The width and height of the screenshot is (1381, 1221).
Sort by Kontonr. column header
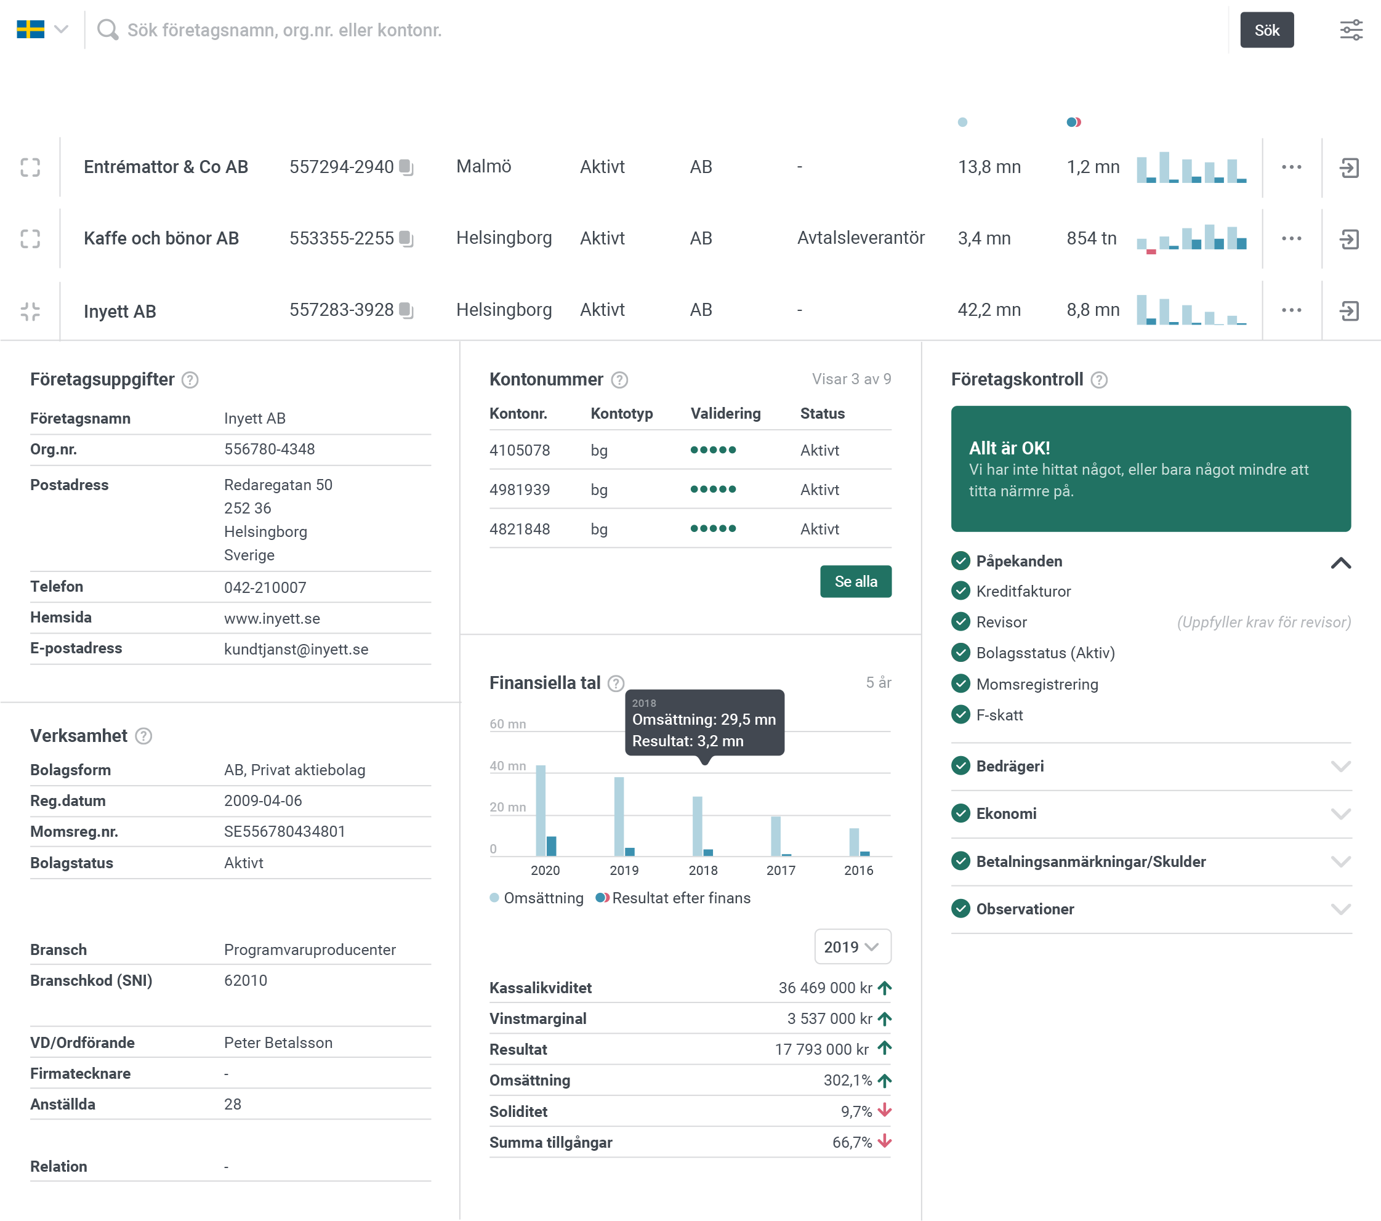tap(518, 414)
